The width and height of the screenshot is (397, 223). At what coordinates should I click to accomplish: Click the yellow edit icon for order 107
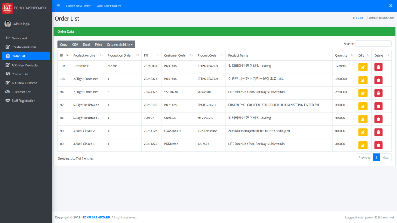pyautogui.click(x=362, y=67)
